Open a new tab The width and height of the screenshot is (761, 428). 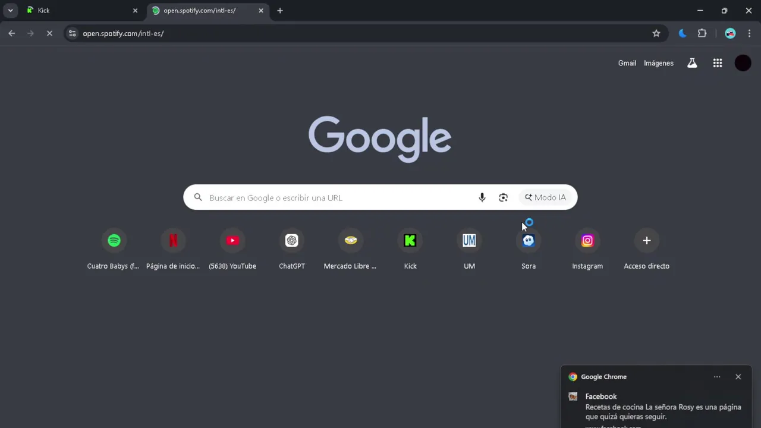click(x=280, y=10)
